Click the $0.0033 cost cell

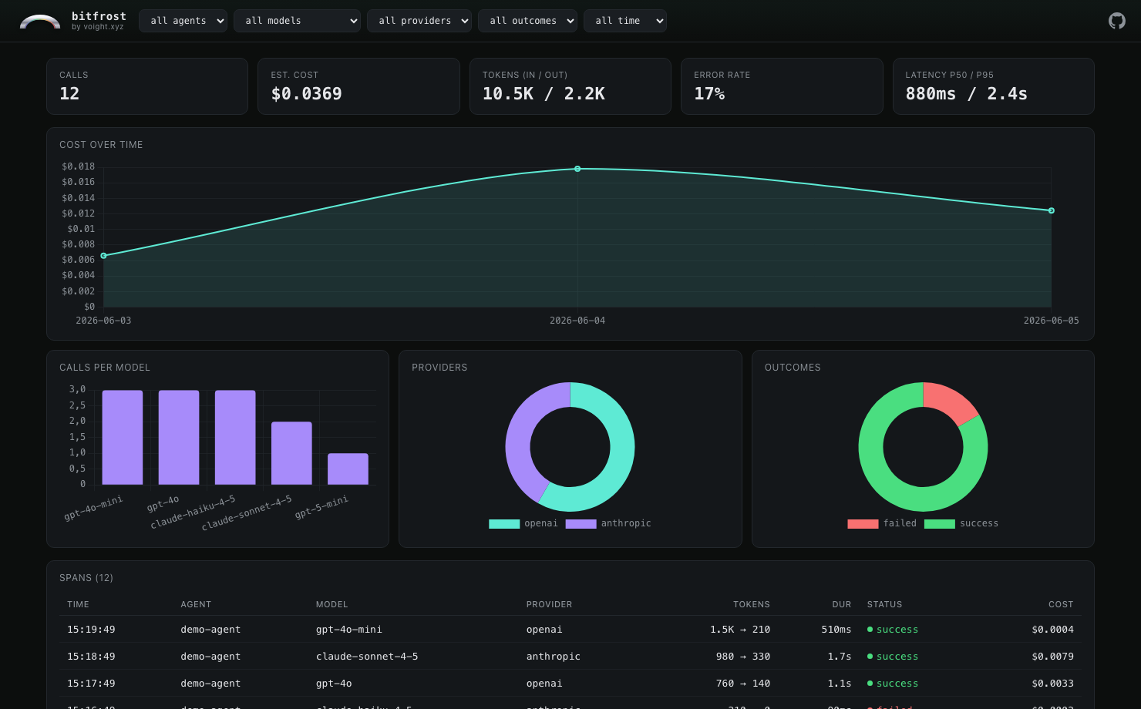coord(1052,684)
